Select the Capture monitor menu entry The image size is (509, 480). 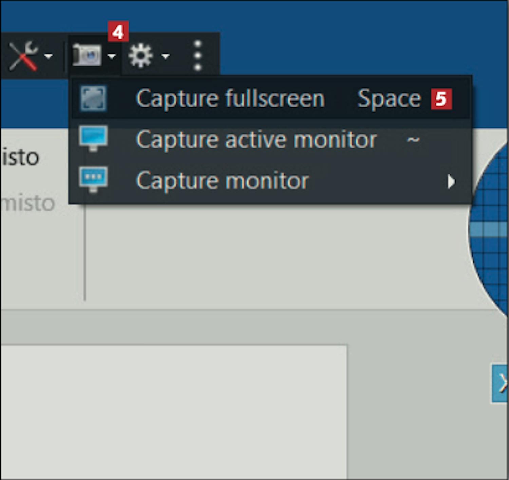click(222, 181)
